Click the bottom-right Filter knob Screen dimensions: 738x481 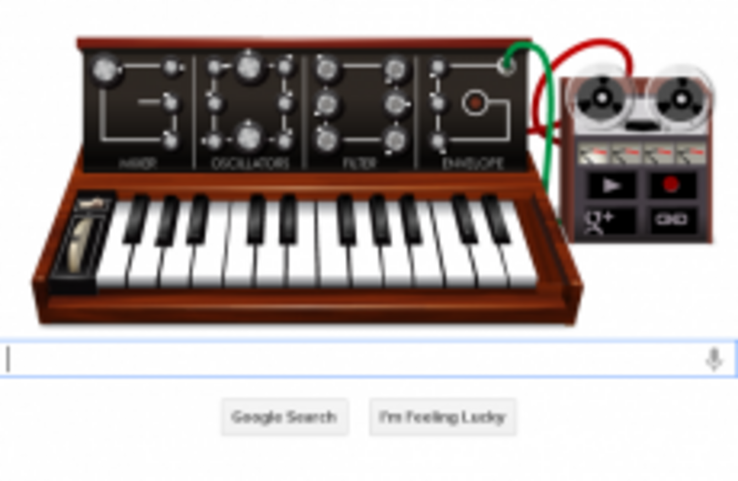(x=395, y=139)
